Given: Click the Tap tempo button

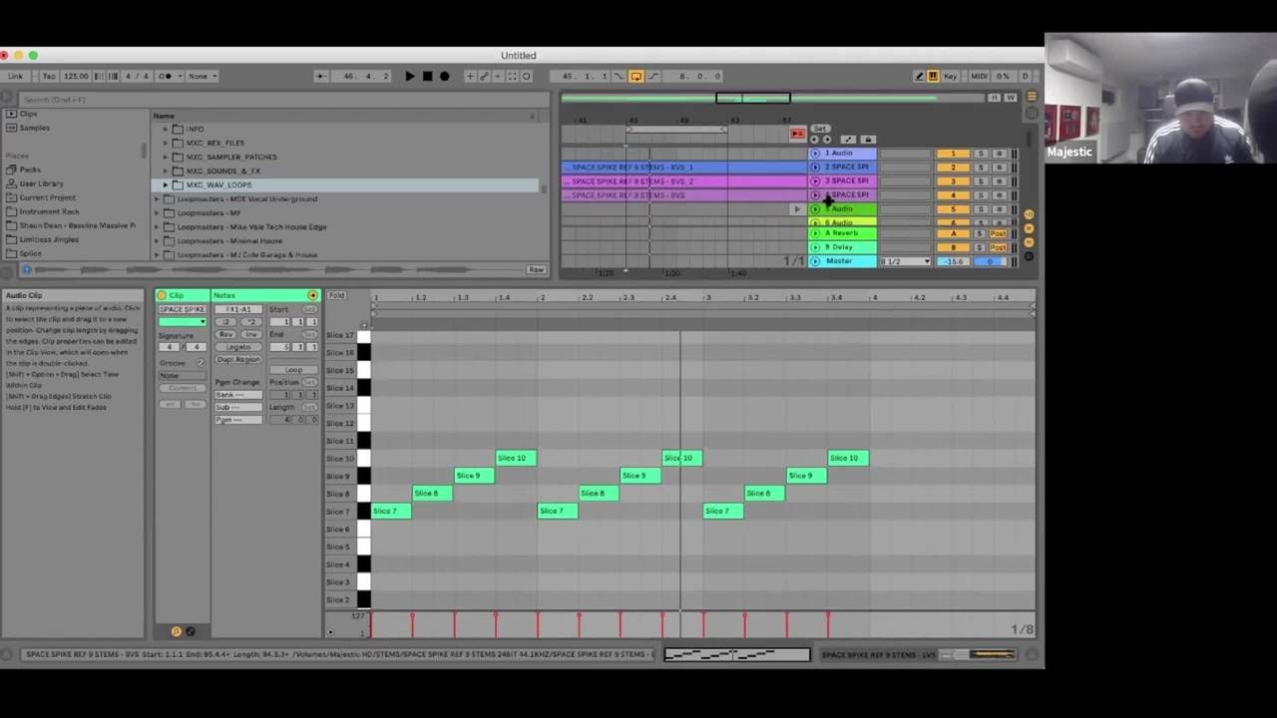Looking at the screenshot, I should click(49, 76).
